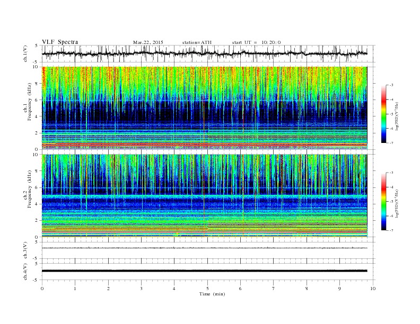Click the ch.1 voltage waveform trace
Viewport: 420px width, 324px height.
[204, 53]
